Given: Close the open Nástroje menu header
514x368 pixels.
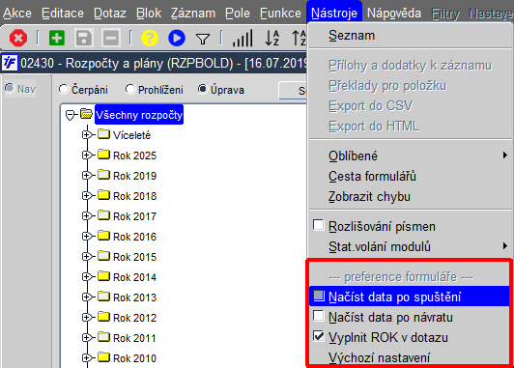Looking at the screenshot, I should 334,14.
